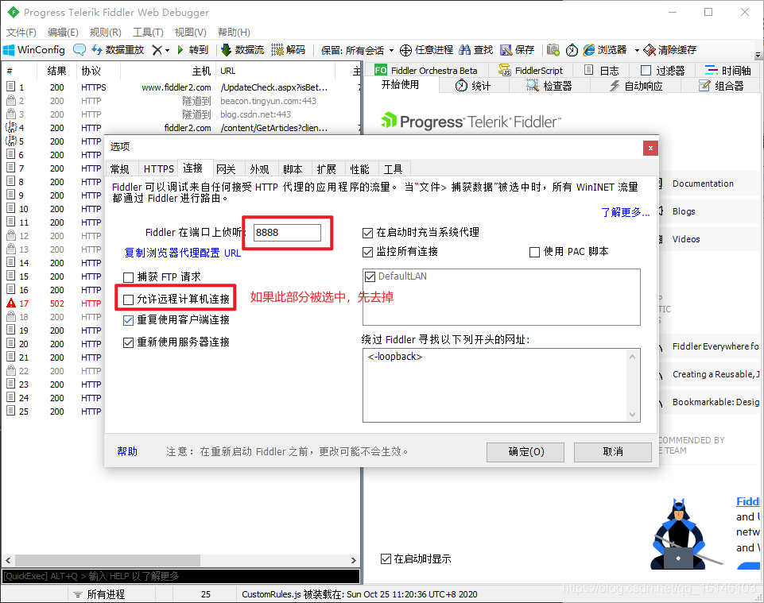The height and width of the screenshot is (603, 764).
Task: Open the 时间轴 timeline tab
Action: [x=728, y=71]
